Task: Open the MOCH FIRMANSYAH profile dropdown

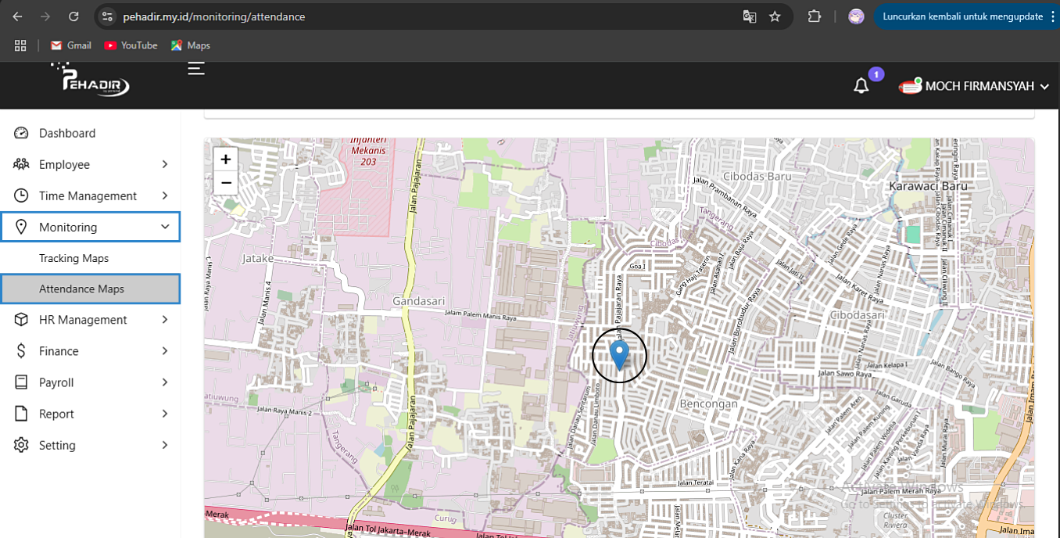Action: point(975,86)
